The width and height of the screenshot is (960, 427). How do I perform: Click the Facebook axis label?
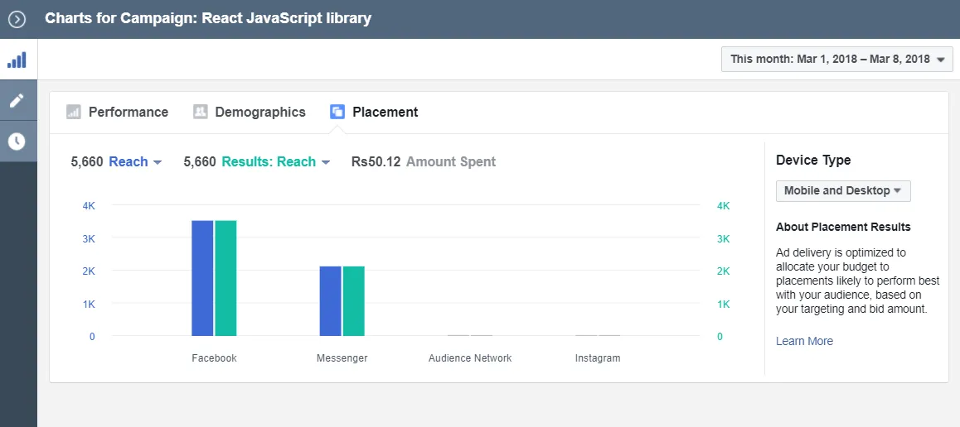(214, 358)
